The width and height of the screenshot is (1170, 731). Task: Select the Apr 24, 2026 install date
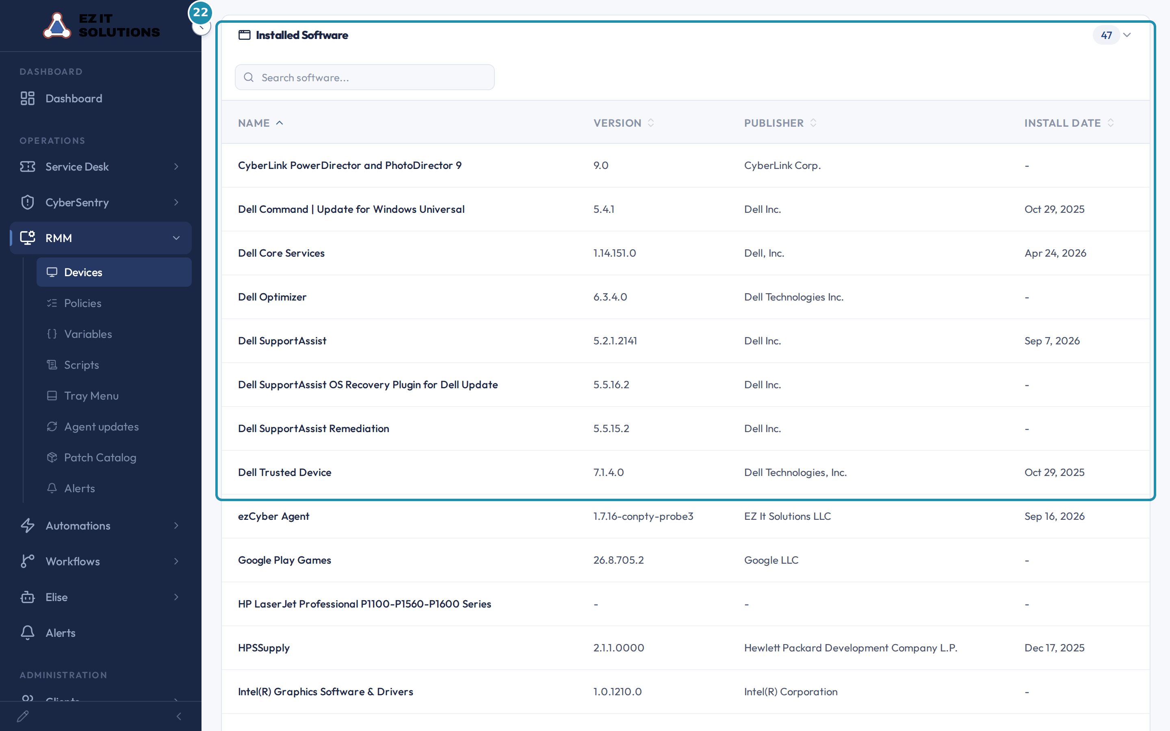pos(1055,253)
